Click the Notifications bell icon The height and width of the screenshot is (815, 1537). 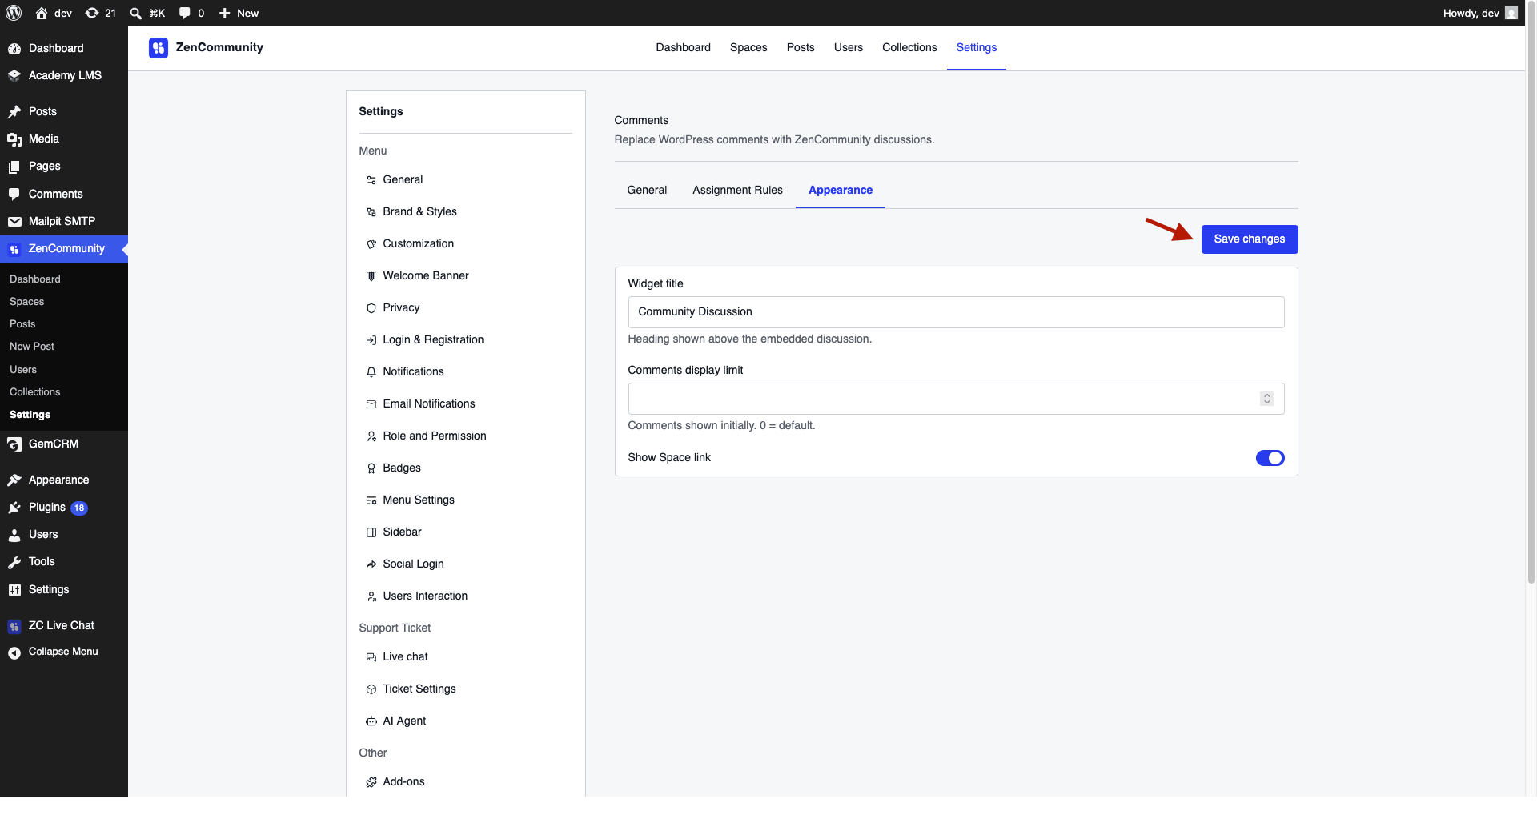point(371,372)
